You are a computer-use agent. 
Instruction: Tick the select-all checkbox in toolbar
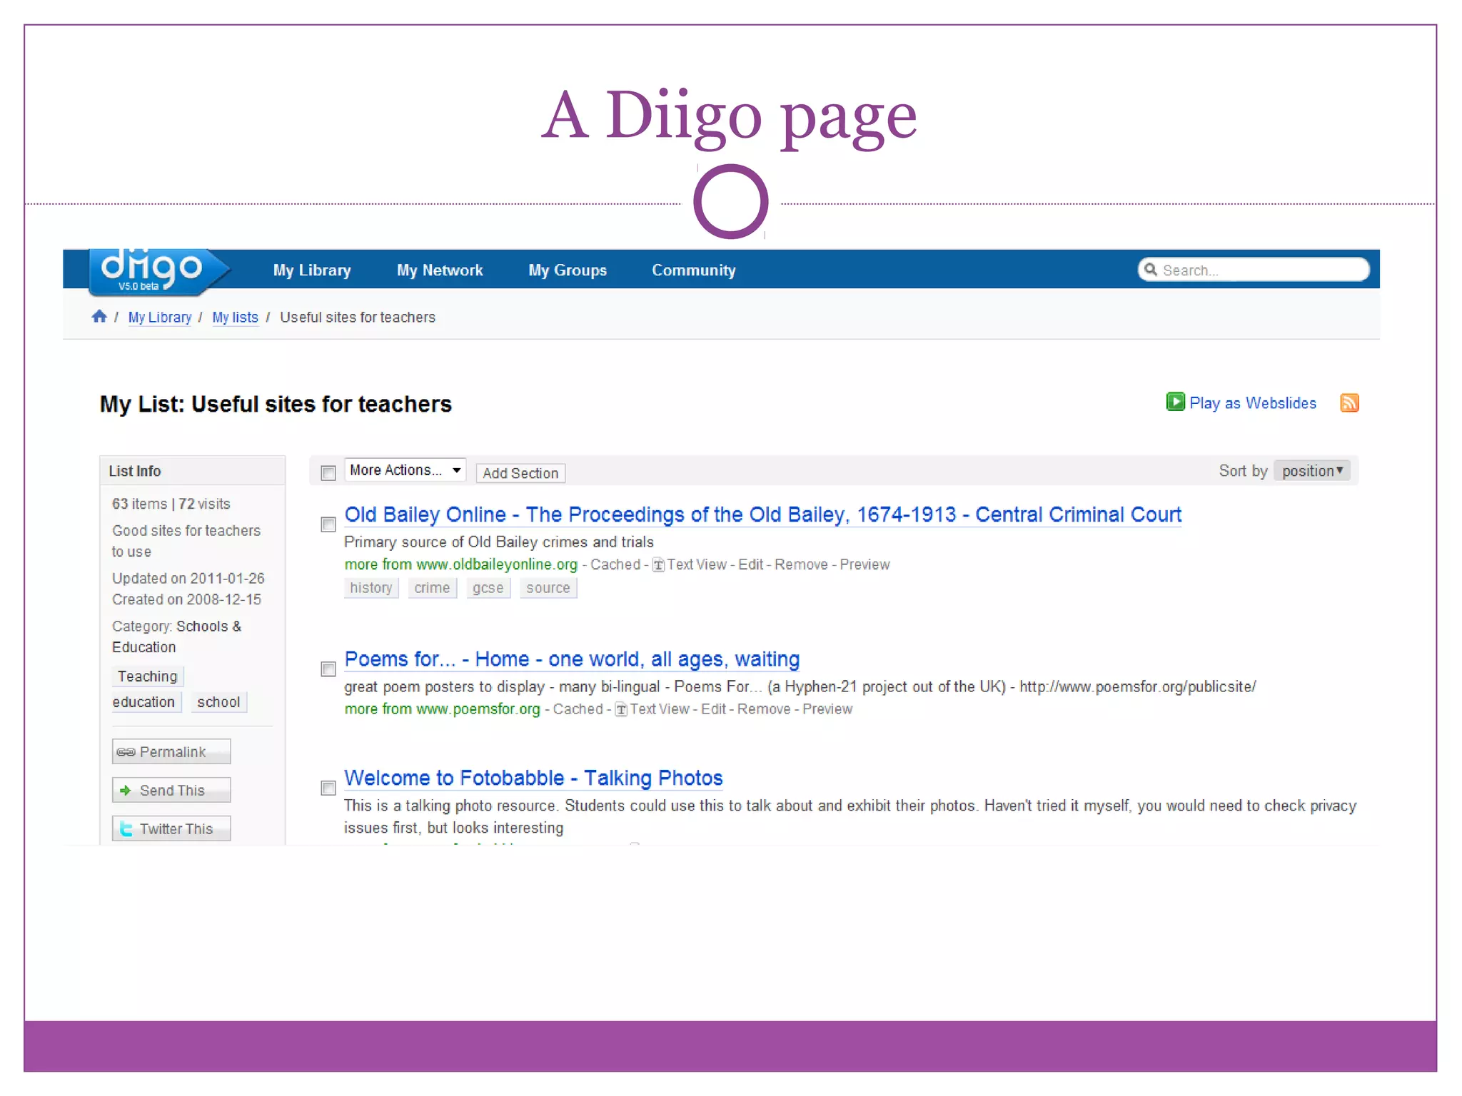pyautogui.click(x=328, y=473)
